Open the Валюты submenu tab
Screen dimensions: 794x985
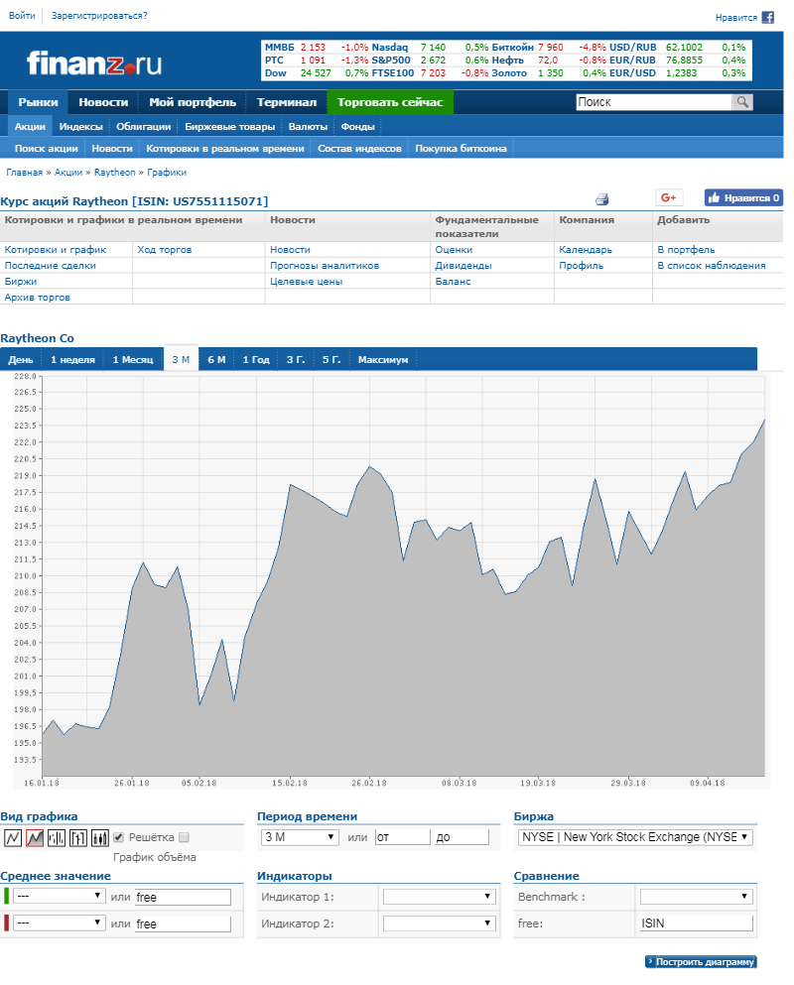tap(308, 126)
